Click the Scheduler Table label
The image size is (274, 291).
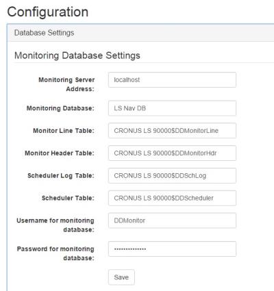coord(68,198)
